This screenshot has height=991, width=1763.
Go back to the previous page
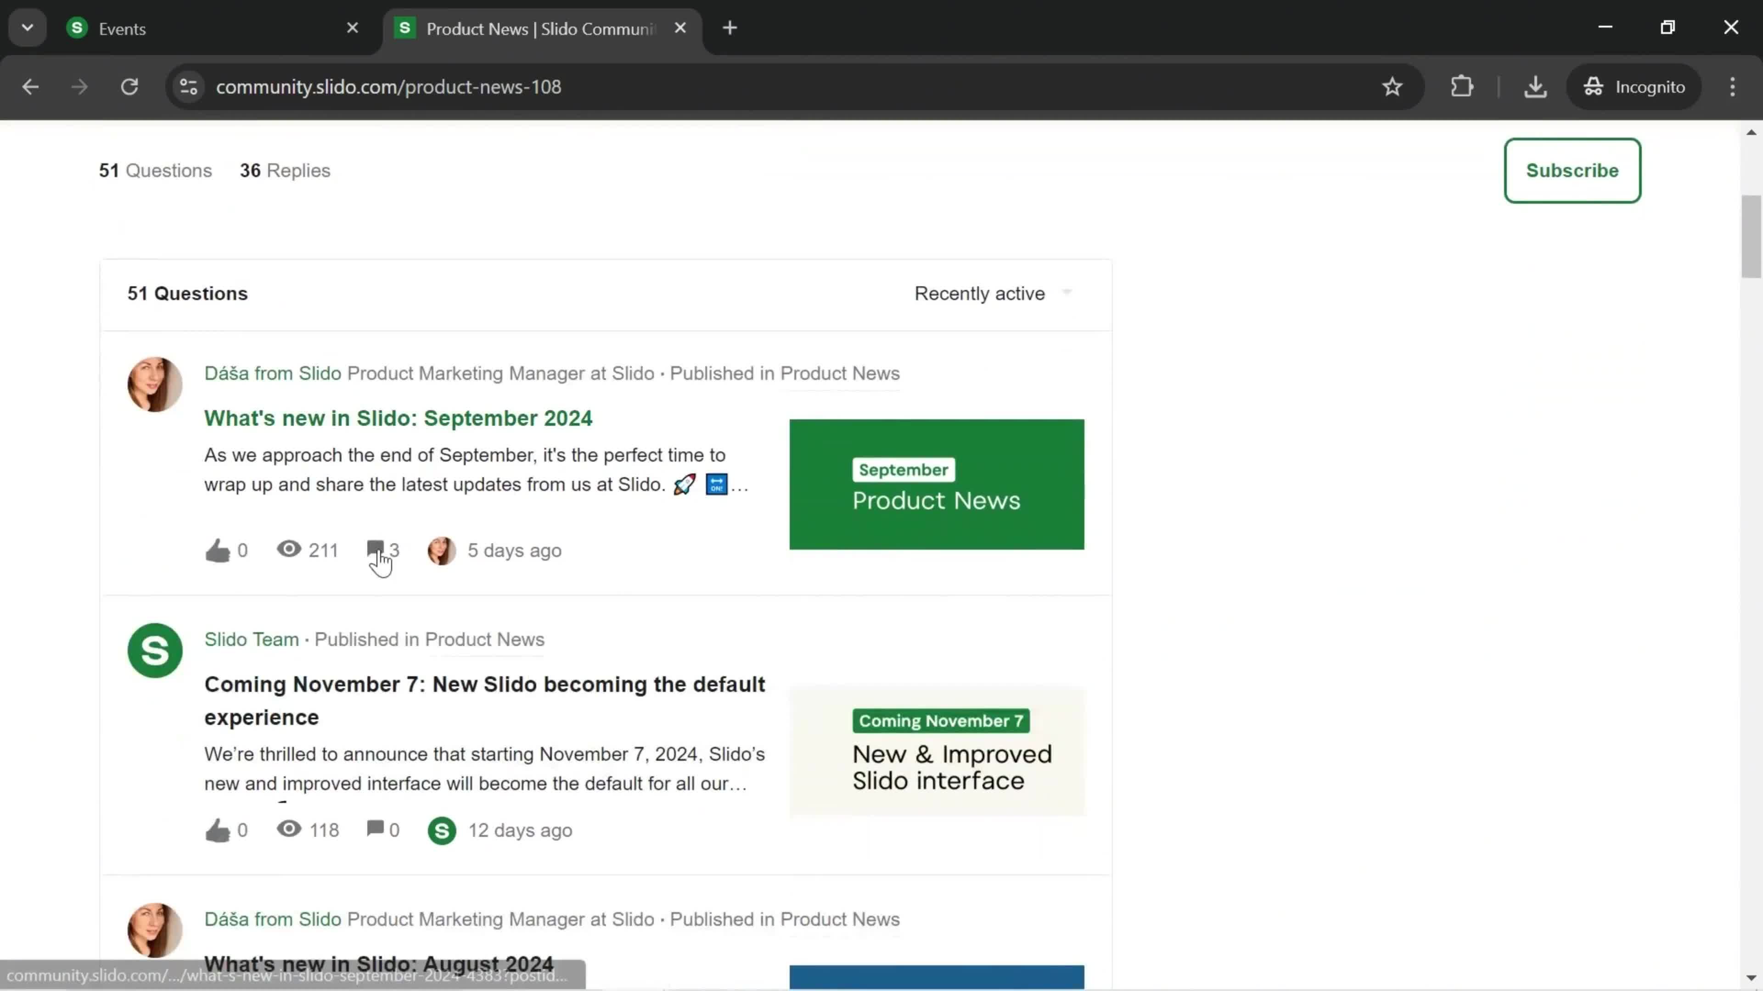coord(30,87)
